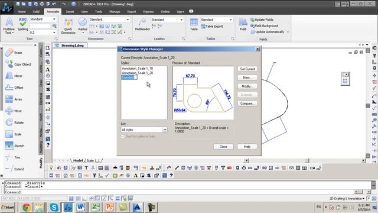Select the Erase tool
The height and width of the screenshot is (213, 378).
[14, 53]
